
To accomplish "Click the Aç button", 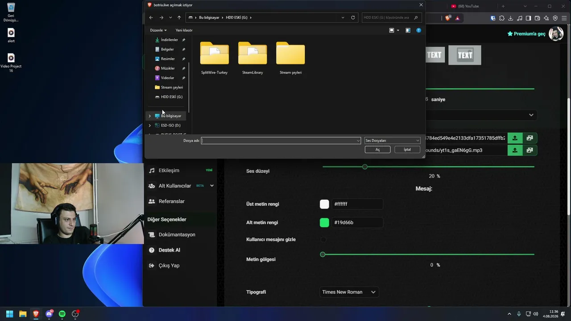I will (377, 150).
